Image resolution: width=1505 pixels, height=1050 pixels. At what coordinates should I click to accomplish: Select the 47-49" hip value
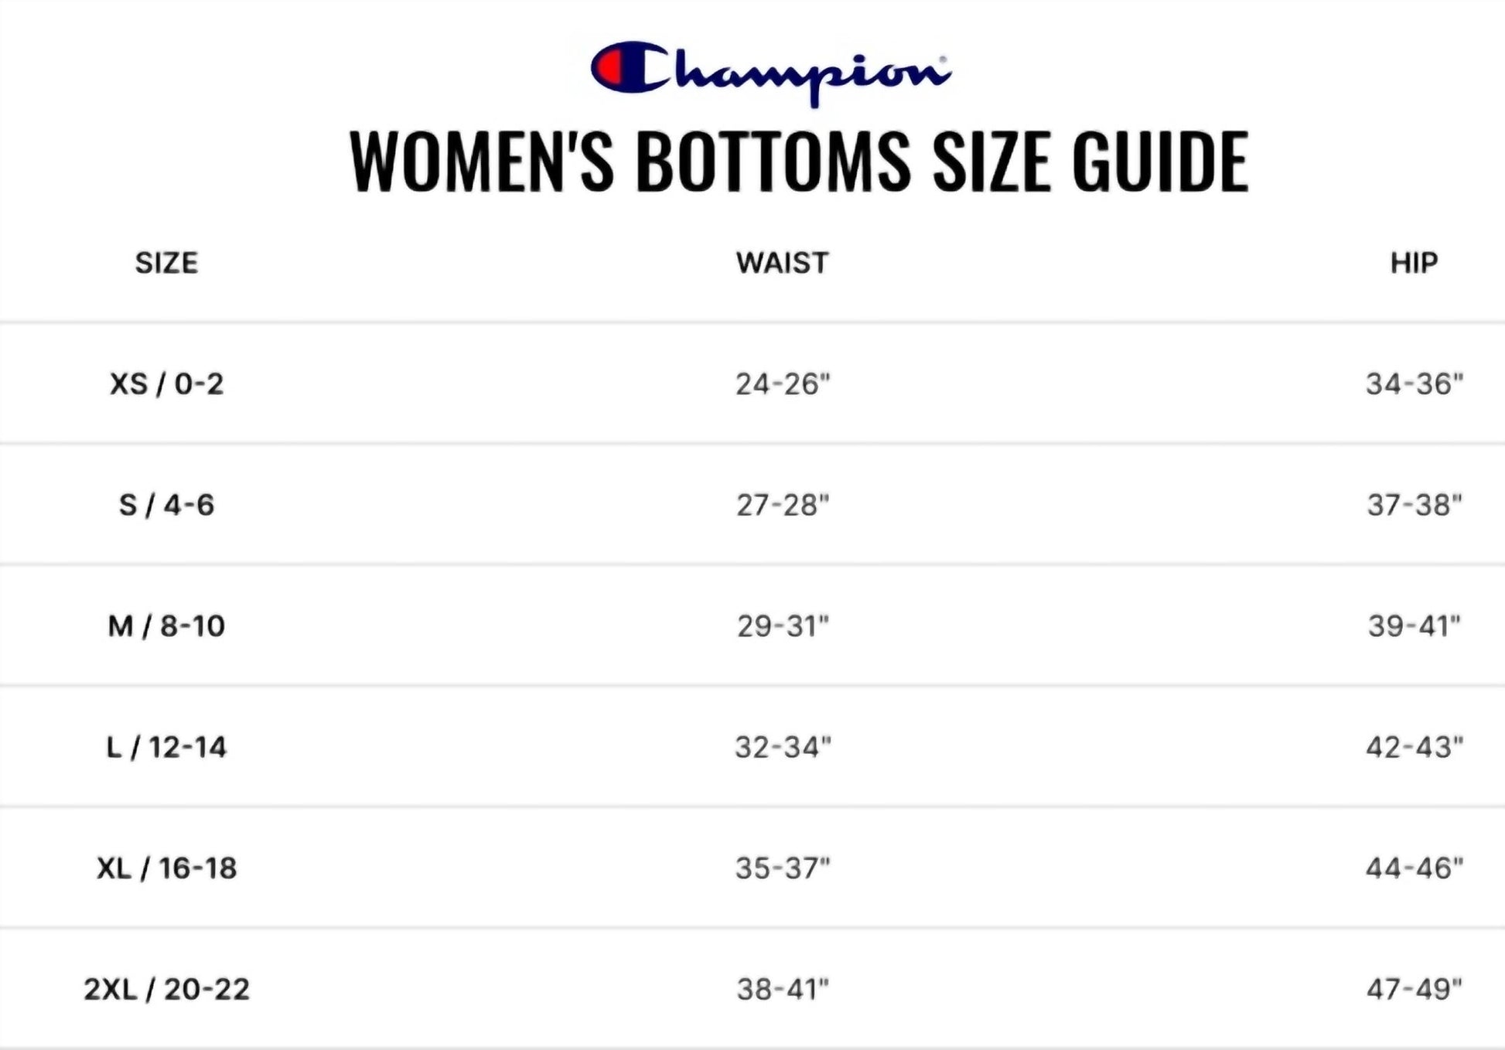tap(1414, 989)
